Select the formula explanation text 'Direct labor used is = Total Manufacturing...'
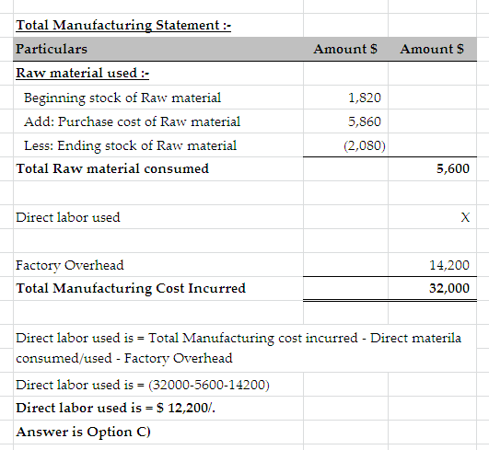Screen dimensions: 489x450 pos(239,348)
